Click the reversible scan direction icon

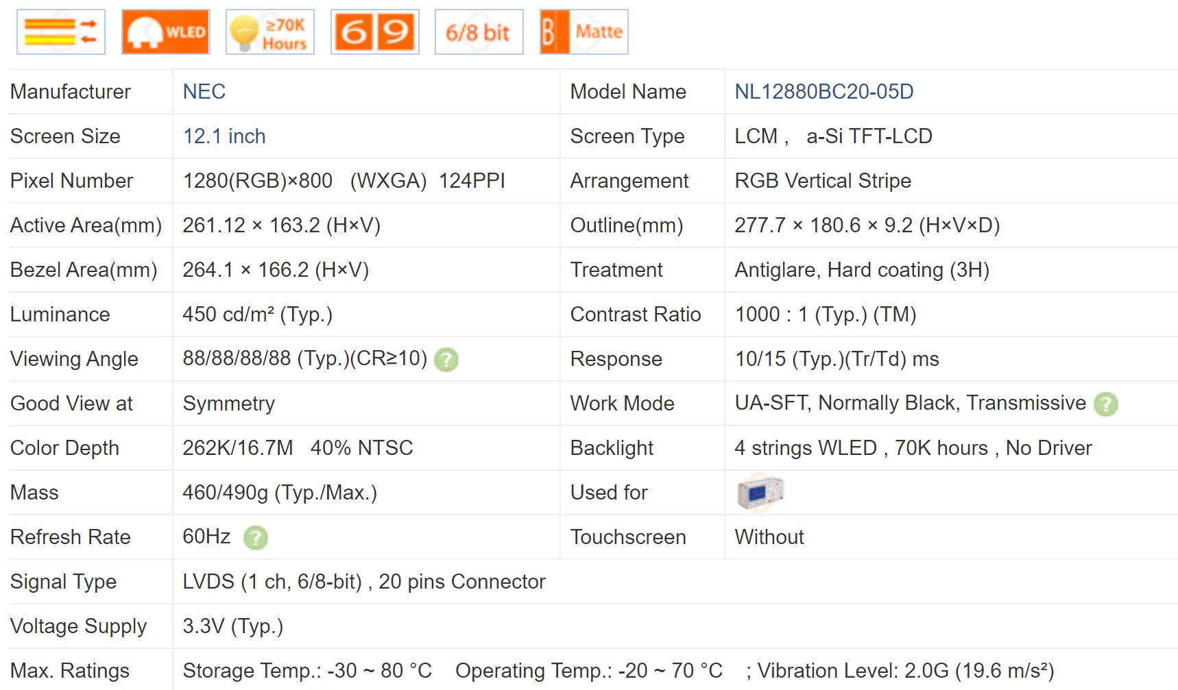(x=61, y=32)
